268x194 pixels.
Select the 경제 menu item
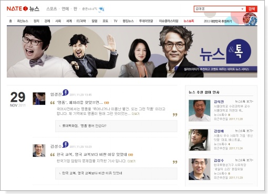(47, 21)
